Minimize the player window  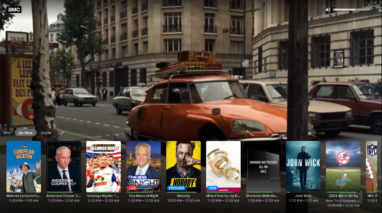(367, 3)
